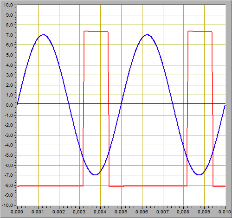232x218 pixels.
Task: Click the -5,0 vertical axis label
Action: (8, 155)
